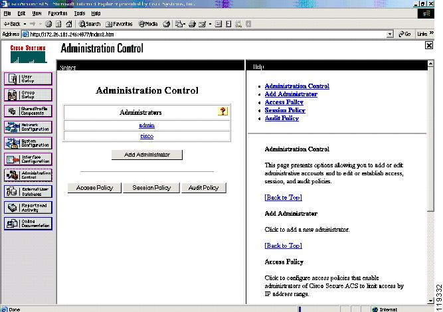Go to the Home page icon
Screen dimensions: 443x312
[69, 24]
